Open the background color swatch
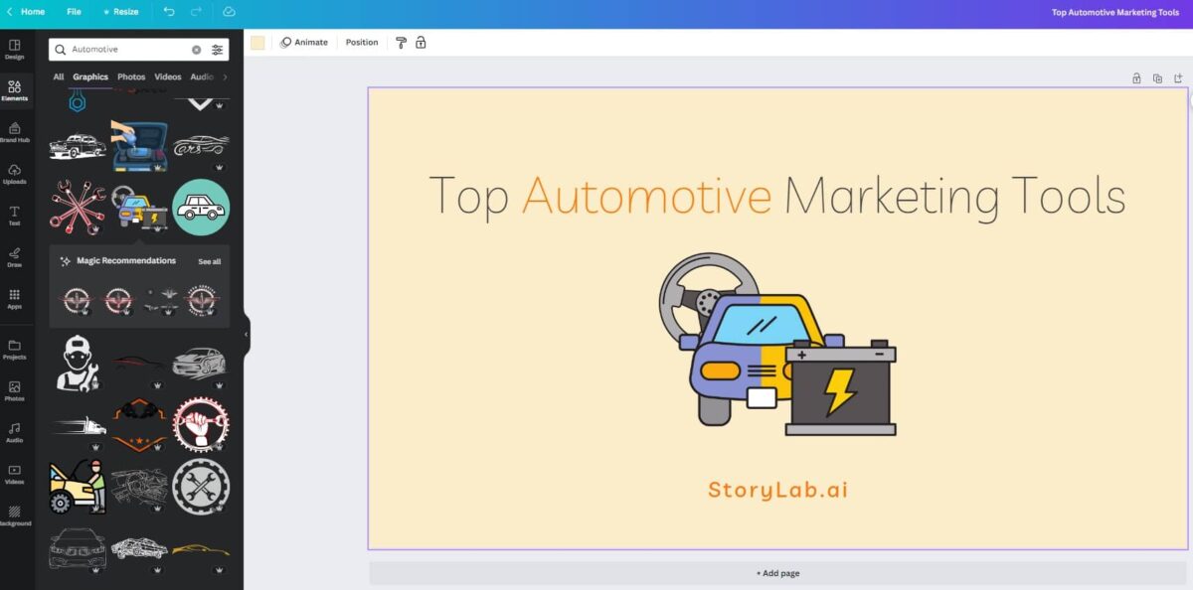This screenshot has width=1193, height=590. tap(257, 42)
